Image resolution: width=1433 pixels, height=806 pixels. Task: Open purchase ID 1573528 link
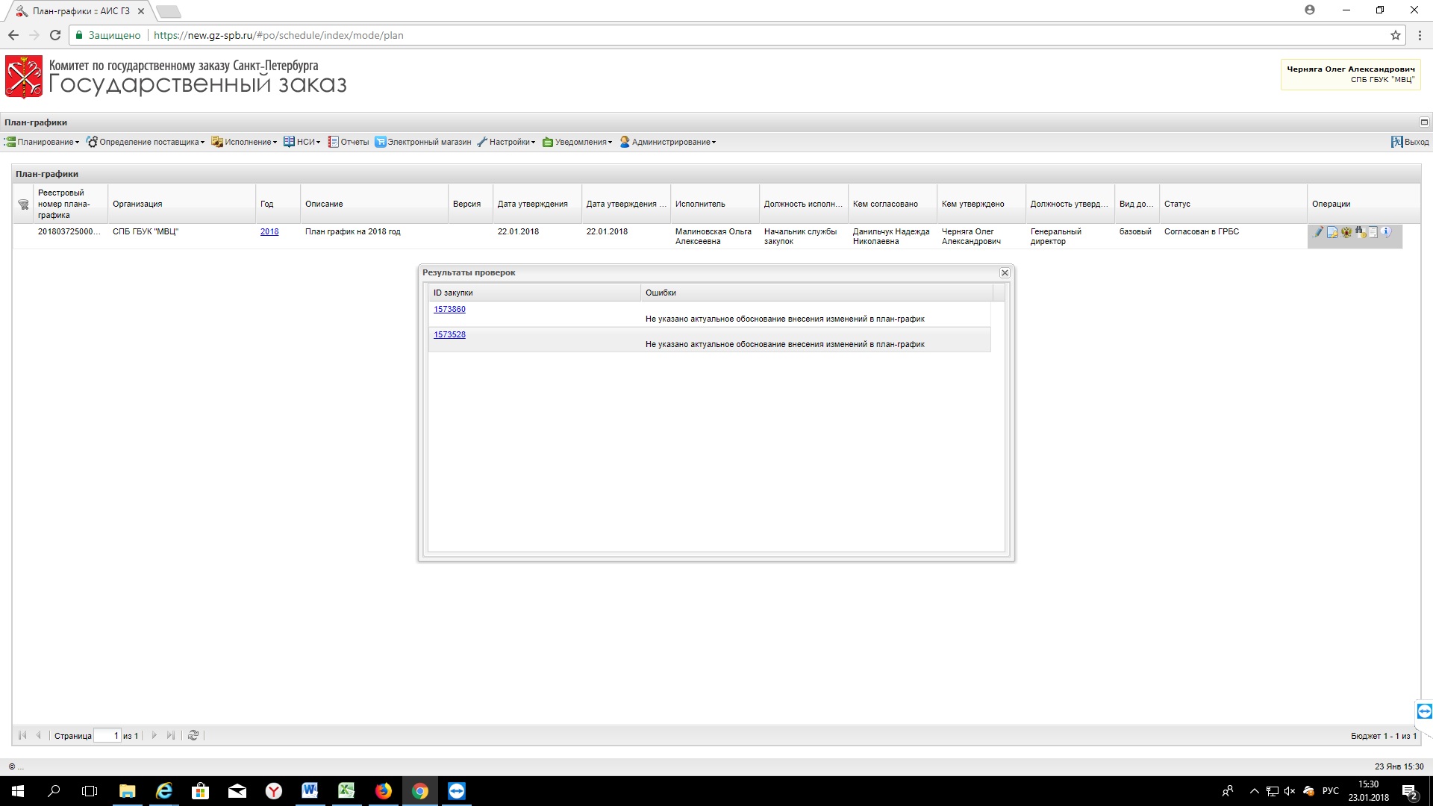[449, 334]
